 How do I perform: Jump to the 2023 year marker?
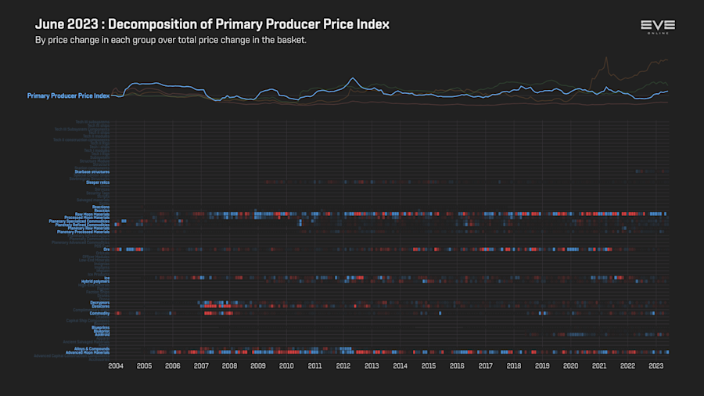click(656, 366)
